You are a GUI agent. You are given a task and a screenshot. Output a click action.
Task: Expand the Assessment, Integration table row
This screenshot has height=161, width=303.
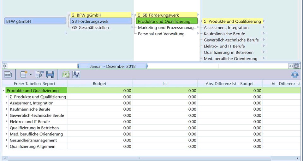point(7,103)
